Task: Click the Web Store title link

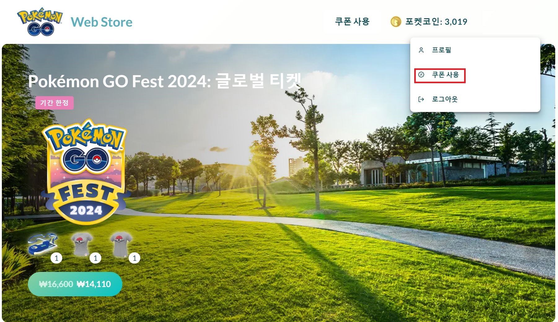Action: [x=102, y=22]
